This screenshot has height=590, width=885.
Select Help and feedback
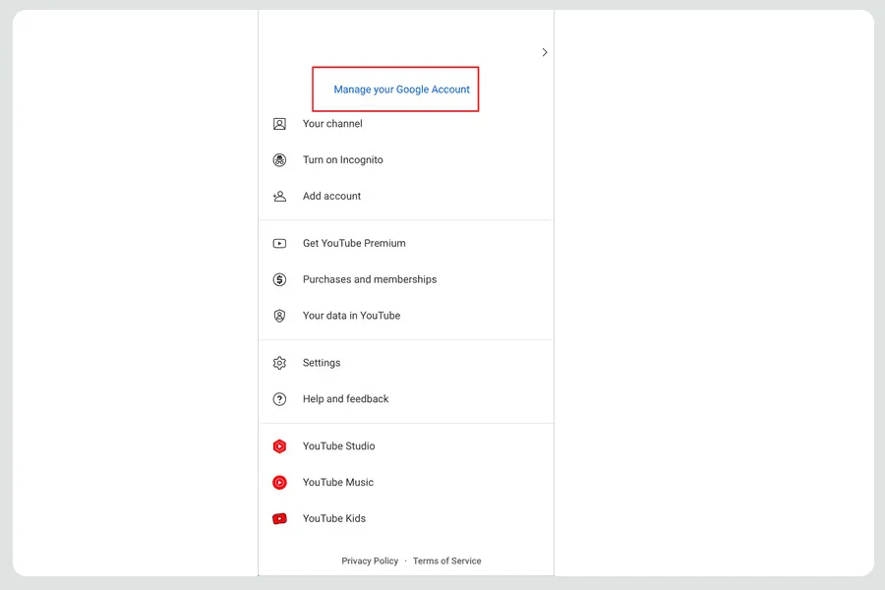[406, 399]
